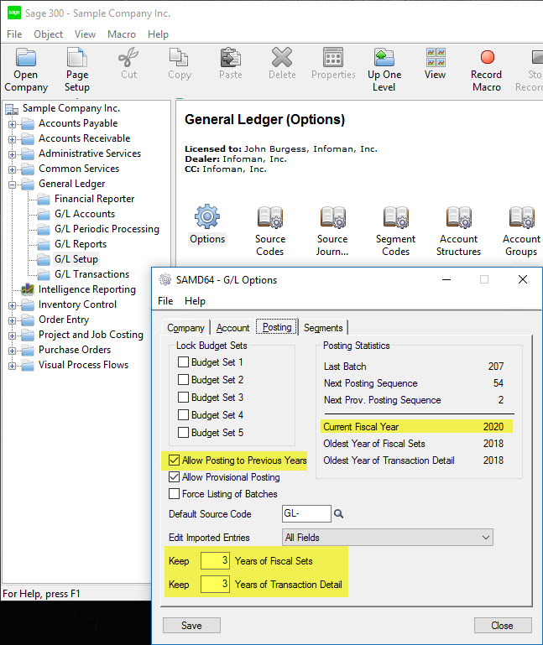The width and height of the screenshot is (543, 645).
Task: Toggle the Budget Set 3 lock checkbox
Action: [183, 397]
